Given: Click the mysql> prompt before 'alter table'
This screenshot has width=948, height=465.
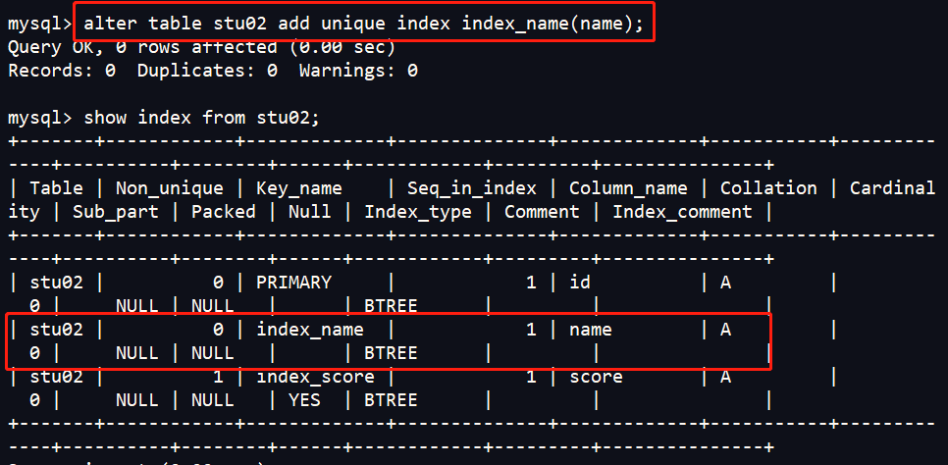Looking at the screenshot, I should (x=40, y=25).
